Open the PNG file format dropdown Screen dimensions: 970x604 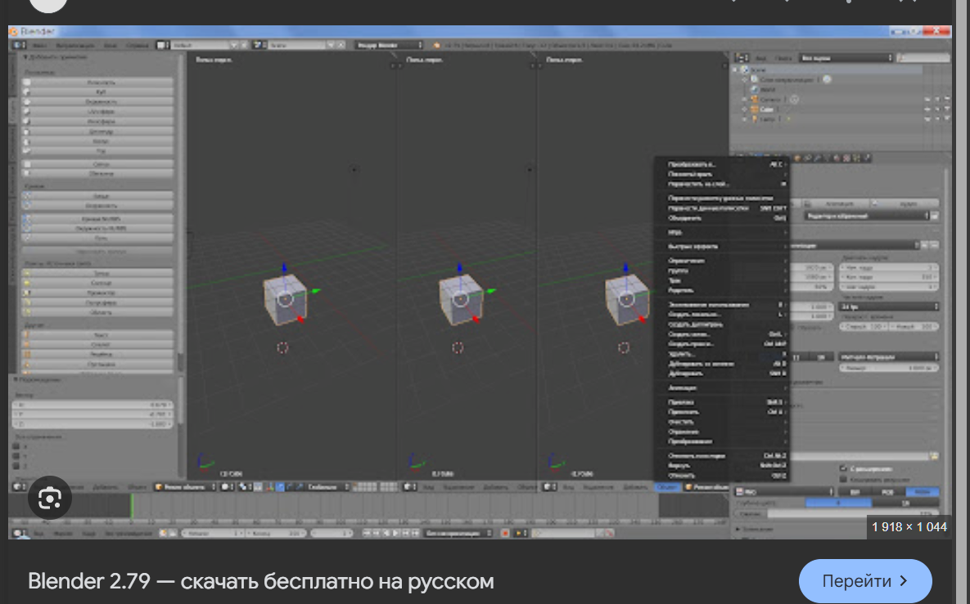(784, 492)
